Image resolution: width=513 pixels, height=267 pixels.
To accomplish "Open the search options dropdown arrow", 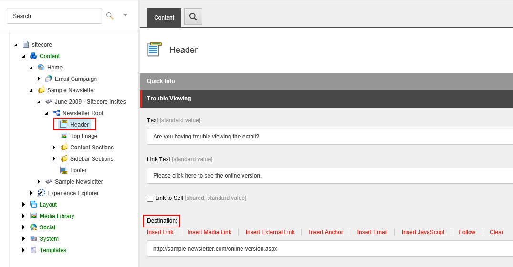I will coord(125,15).
